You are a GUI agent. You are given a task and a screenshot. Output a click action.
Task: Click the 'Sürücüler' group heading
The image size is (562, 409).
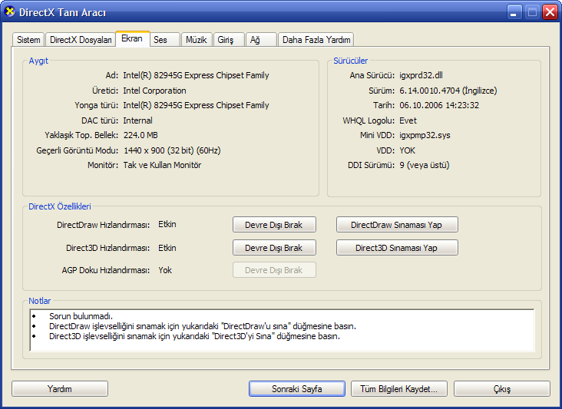[x=351, y=61]
